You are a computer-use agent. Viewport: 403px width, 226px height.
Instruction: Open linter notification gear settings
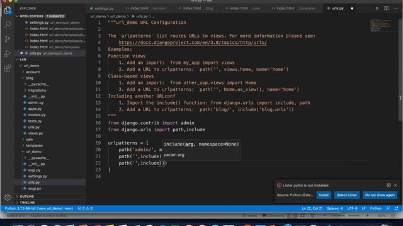pos(389,185)
